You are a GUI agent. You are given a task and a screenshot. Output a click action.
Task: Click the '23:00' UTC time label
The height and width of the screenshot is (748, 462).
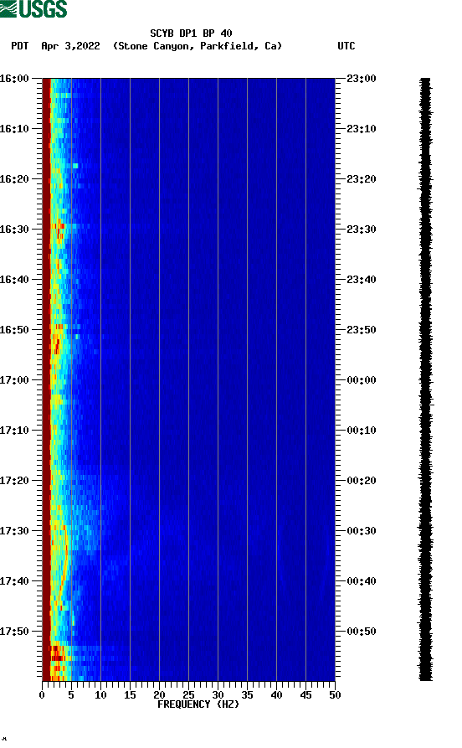tap(362, 78)
